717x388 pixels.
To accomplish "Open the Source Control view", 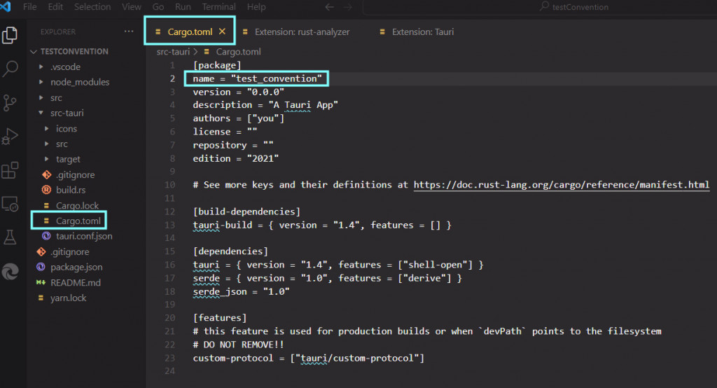I will point(10,102).
